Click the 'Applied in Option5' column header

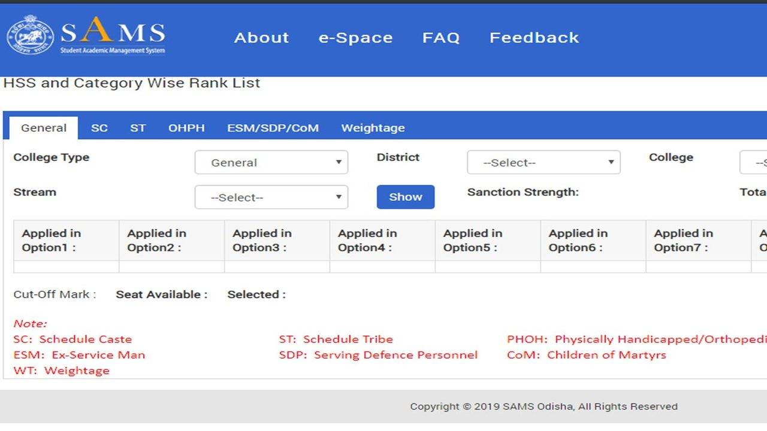pyautogui.click(x=488, y=241)
